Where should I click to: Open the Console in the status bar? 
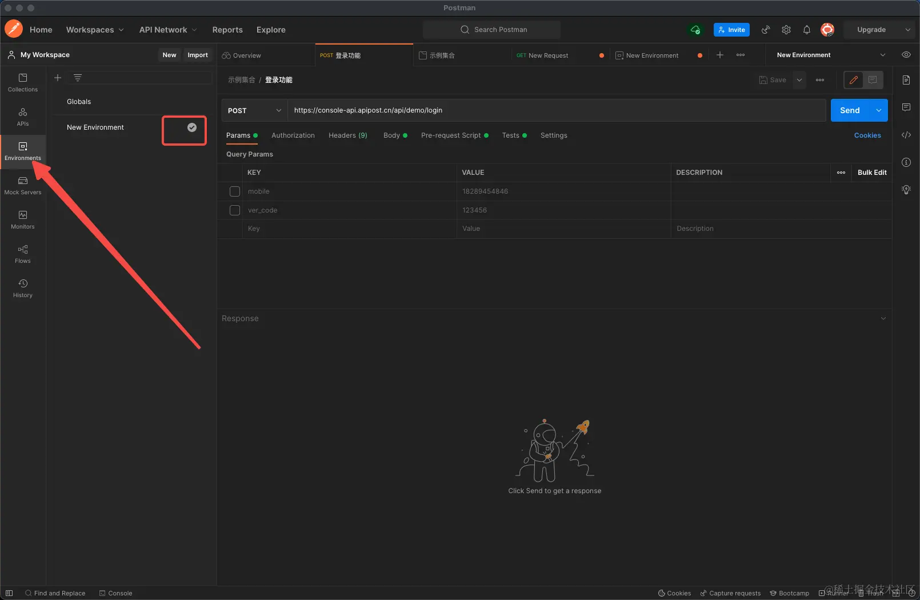[x=116, y=593]
